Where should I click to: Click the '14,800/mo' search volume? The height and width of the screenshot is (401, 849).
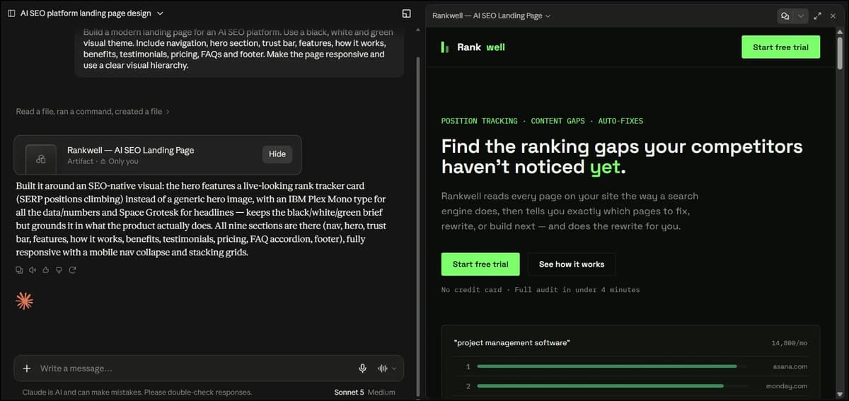coord(789,343)
